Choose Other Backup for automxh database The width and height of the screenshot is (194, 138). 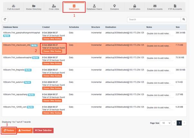[52, 88]
